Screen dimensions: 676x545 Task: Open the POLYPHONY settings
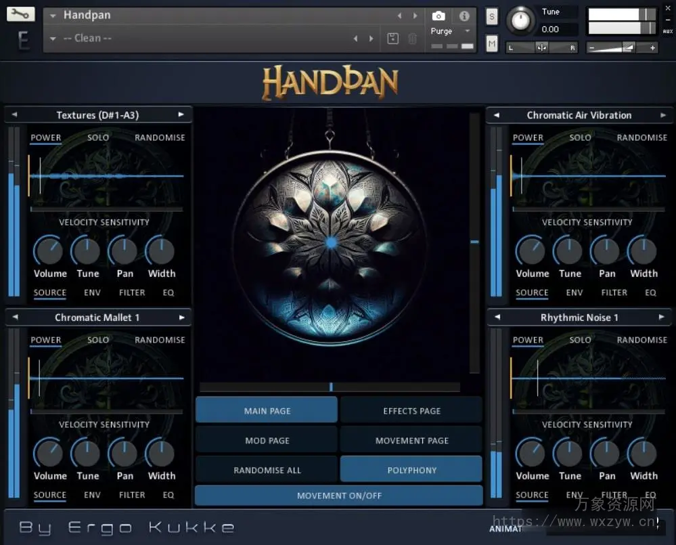click(x=411, y=469)
